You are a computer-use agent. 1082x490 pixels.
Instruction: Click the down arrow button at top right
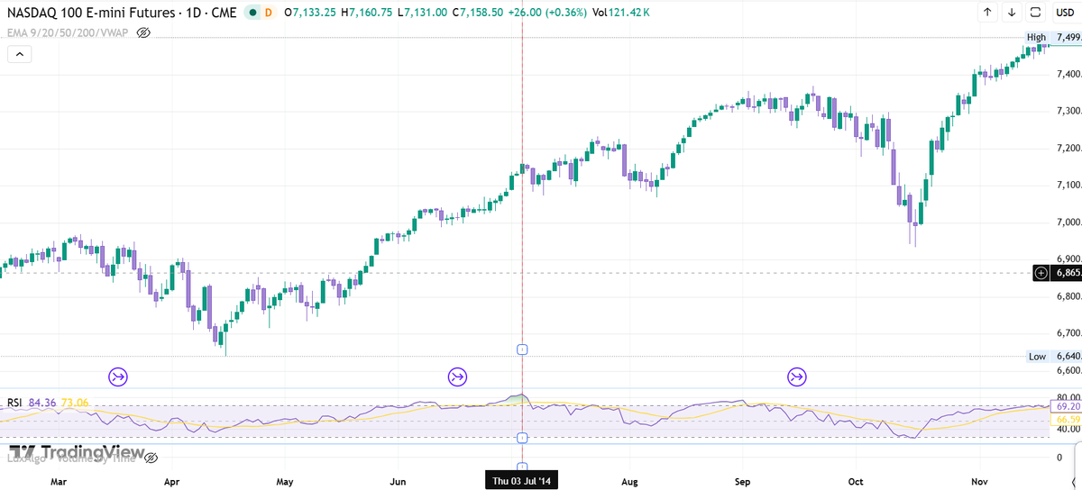[x=1012, y=13]
